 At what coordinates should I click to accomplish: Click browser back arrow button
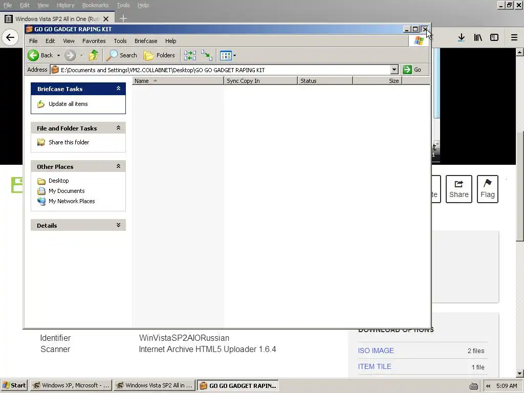tap(10, 37)
